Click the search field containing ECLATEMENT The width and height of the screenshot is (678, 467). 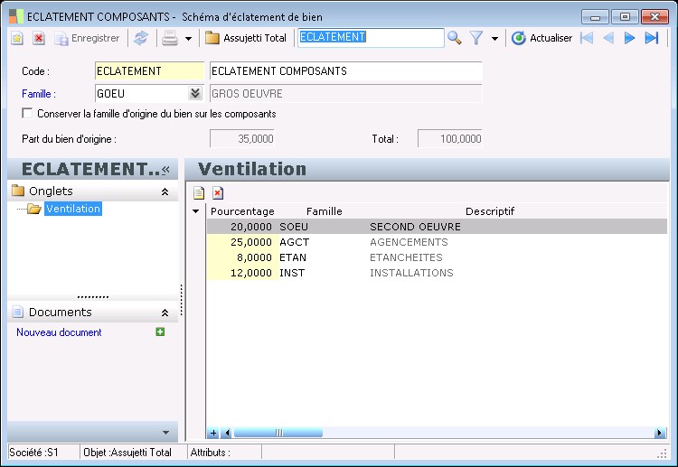[370, 38]
